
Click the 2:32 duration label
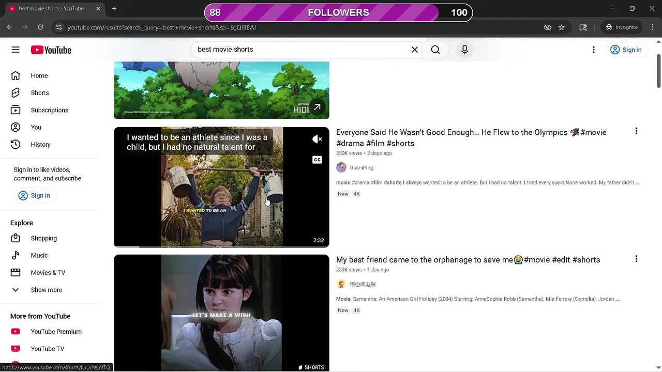pyautogui.click(x=319, y=240)
